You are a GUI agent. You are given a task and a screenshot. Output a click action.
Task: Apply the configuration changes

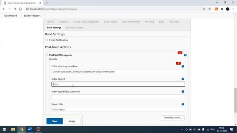[x=72, y=121]
